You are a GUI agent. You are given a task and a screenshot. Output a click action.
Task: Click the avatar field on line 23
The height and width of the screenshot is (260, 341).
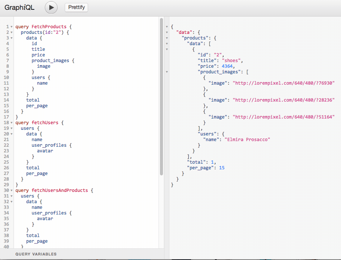coord(45,151)
